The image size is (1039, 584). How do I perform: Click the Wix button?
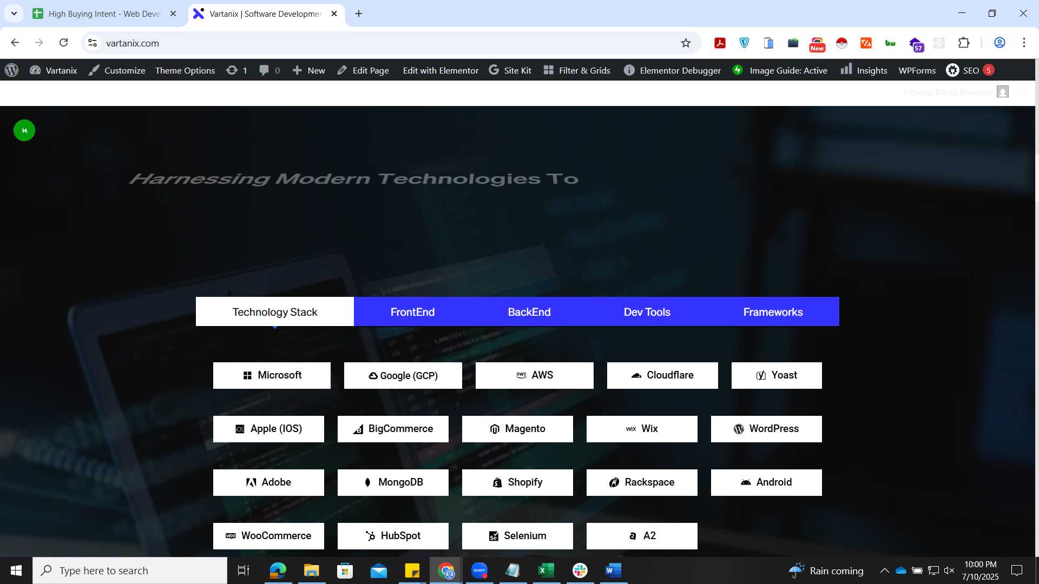point(642,429)
